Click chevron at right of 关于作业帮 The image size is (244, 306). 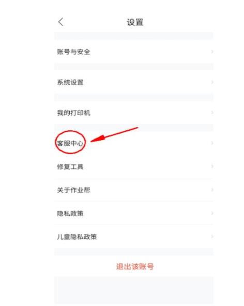pos(212,190)
